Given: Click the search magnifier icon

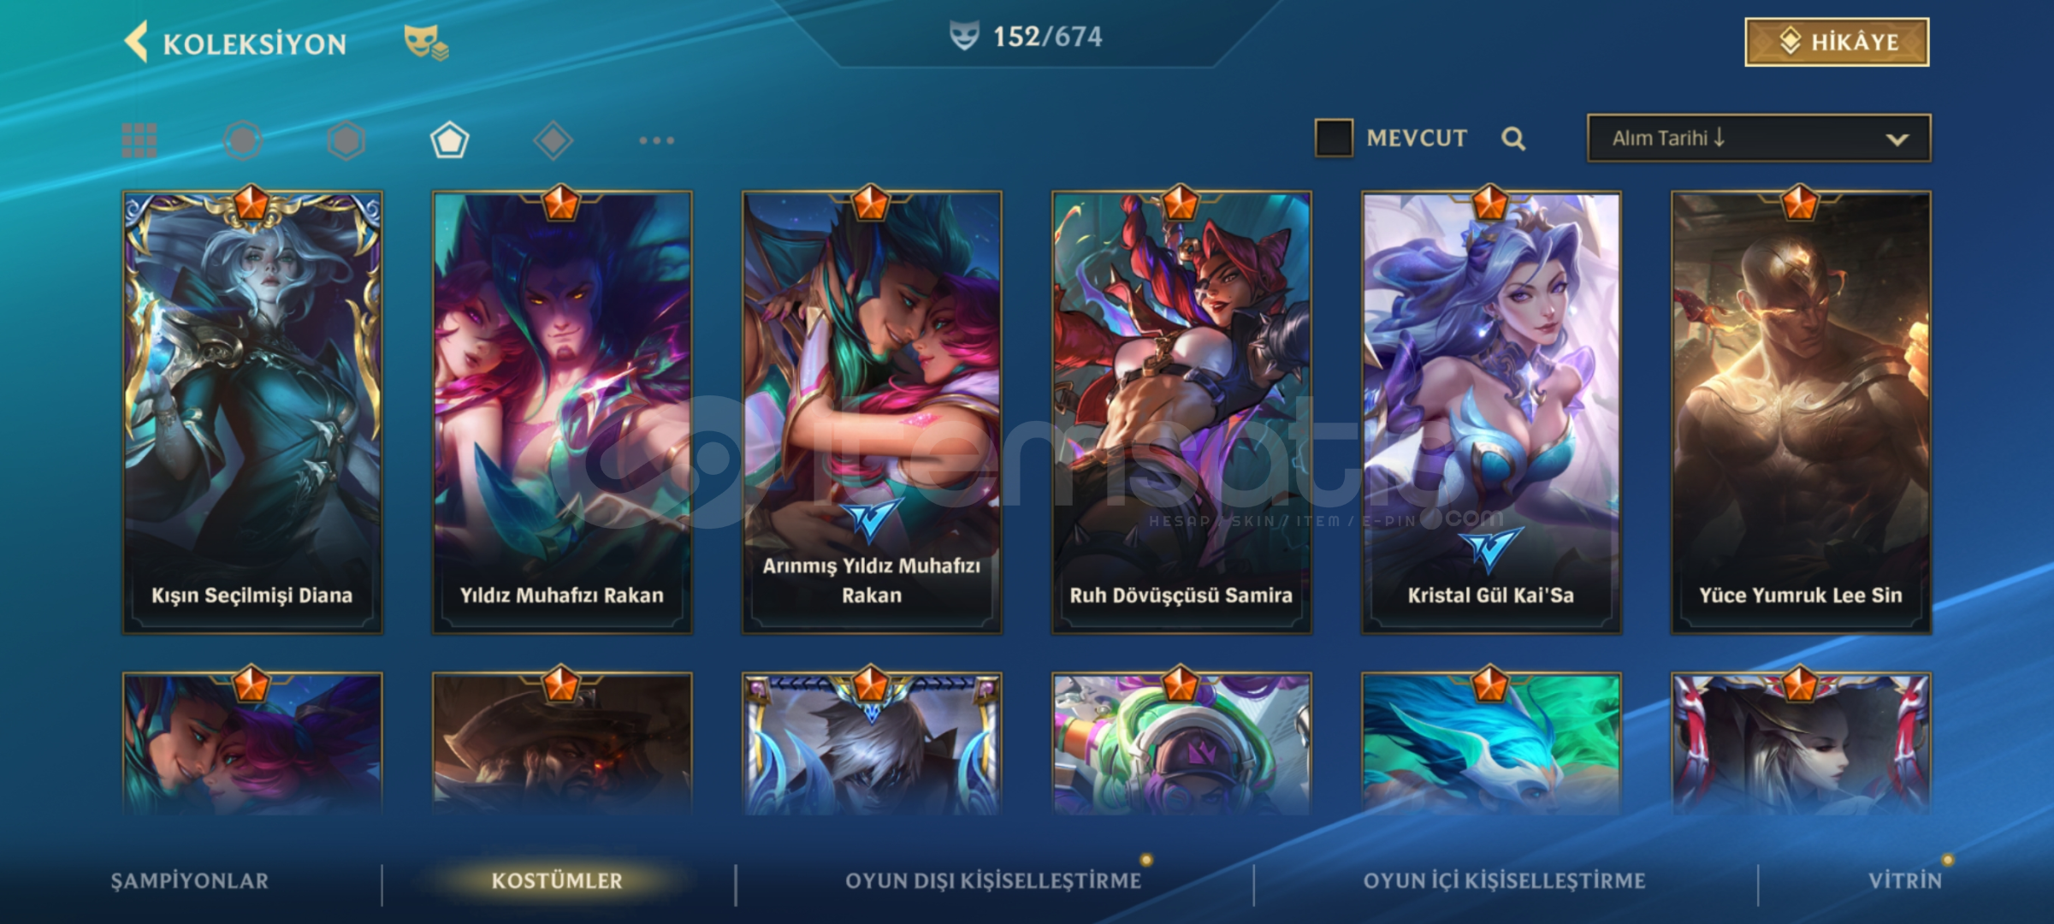Looking at the screenshot, I should click(x=1513, y=139).
